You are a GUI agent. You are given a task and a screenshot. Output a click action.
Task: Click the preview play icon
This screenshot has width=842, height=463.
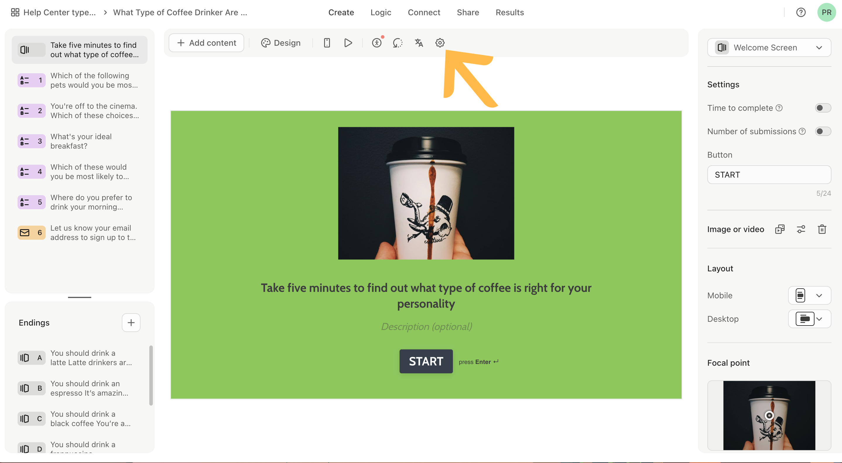click(x=348, y=43)
